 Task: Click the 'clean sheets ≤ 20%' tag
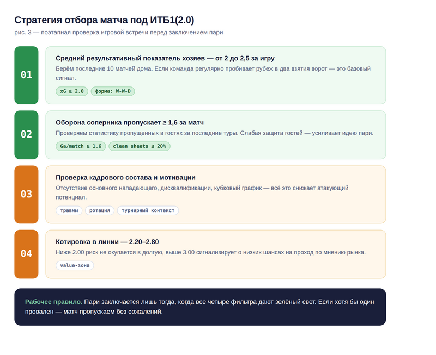point(140,146)
